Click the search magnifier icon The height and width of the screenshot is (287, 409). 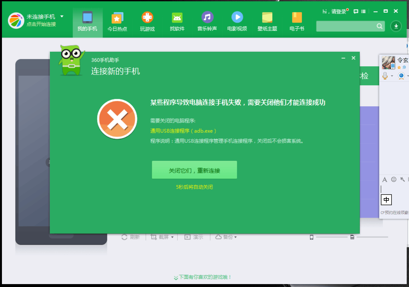(x=380, y=26)
